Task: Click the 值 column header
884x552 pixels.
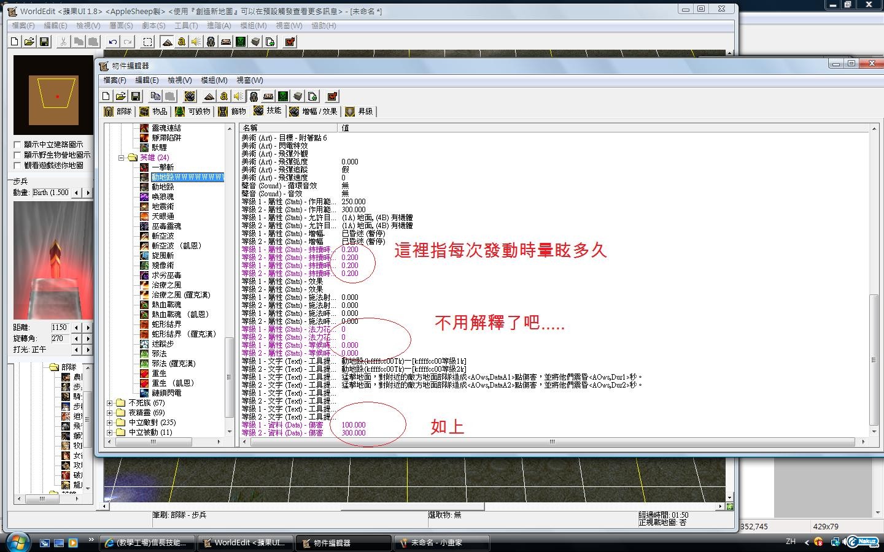Action: point(604,128)
